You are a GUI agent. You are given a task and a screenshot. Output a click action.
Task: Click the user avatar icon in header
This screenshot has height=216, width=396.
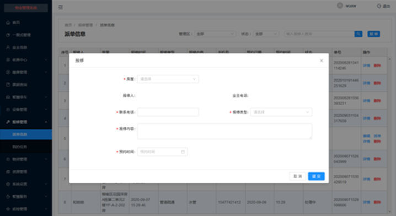click(x=340, y=5)
